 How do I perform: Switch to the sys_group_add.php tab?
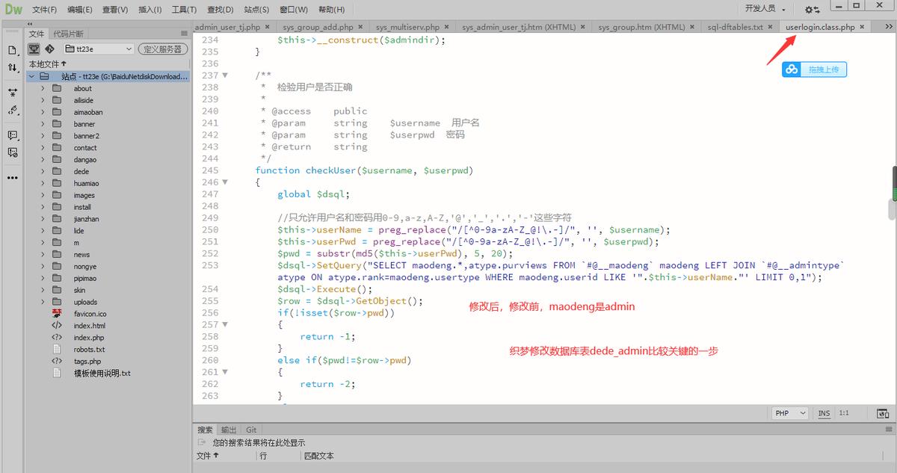[318, 27]
